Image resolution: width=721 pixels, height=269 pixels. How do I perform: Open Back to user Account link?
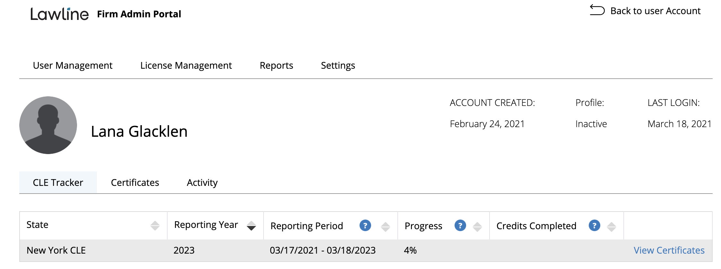coord(655,11)
